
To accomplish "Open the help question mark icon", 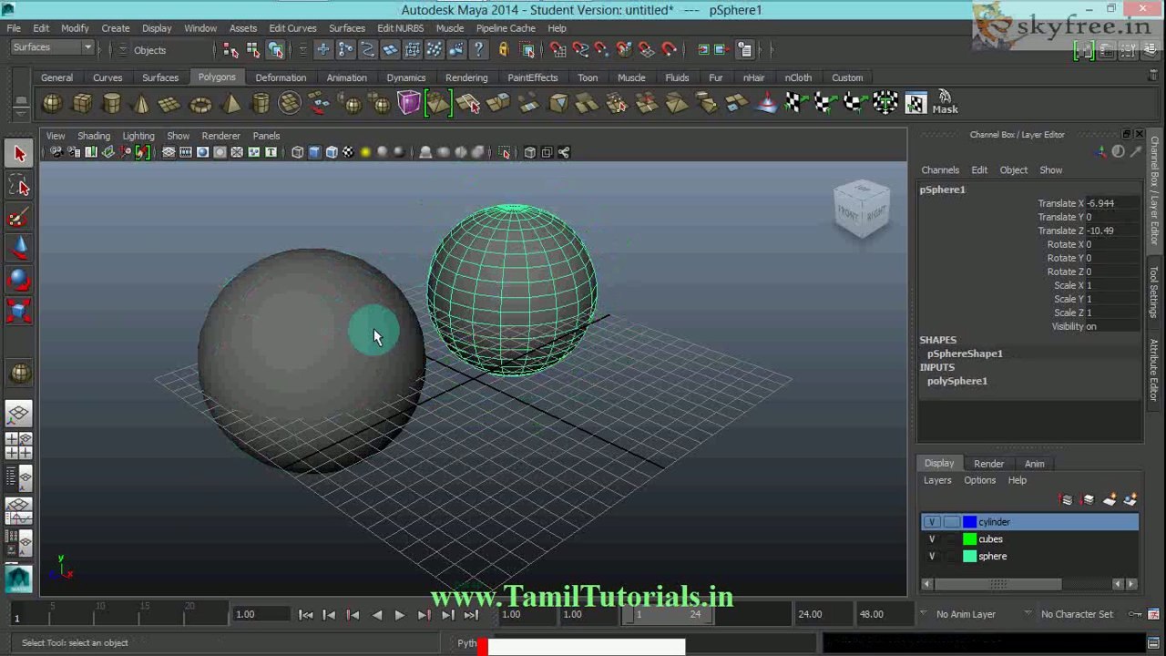I will coord(478,50).
